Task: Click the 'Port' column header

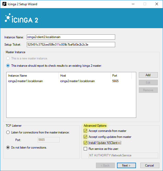Action: [x=121, y=76]
